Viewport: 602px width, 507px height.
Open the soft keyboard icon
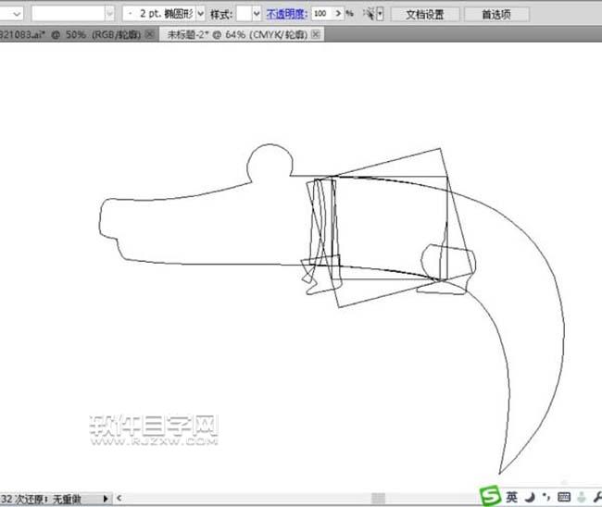(564, 496)
